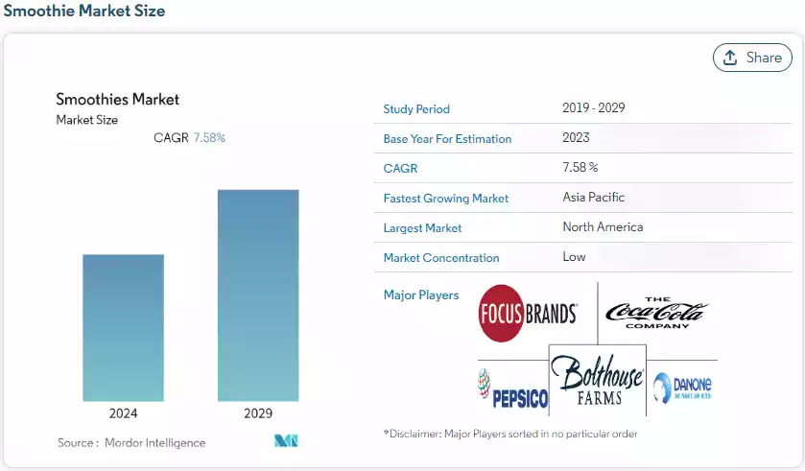Click the North America value
Viewport: 805px width, 471px height.
[603, 227]
